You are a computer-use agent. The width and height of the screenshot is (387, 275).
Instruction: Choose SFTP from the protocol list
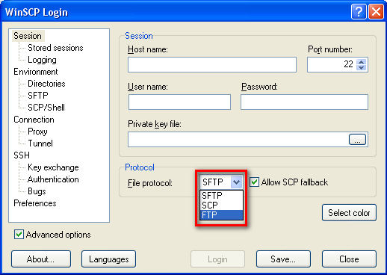[x=221, y=195]
